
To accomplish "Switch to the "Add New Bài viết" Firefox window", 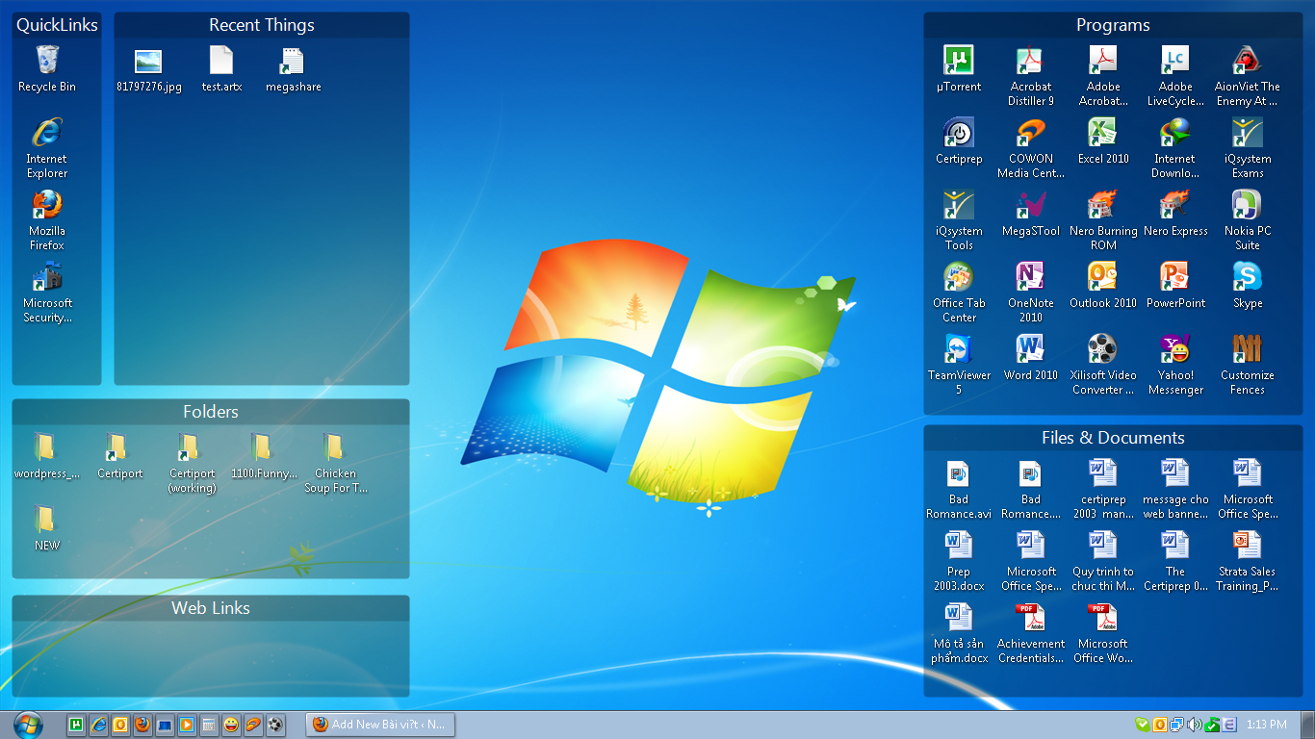I will pos(380,725).
